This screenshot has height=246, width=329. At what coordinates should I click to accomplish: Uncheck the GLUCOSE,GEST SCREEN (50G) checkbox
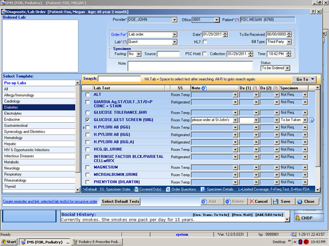87,120
